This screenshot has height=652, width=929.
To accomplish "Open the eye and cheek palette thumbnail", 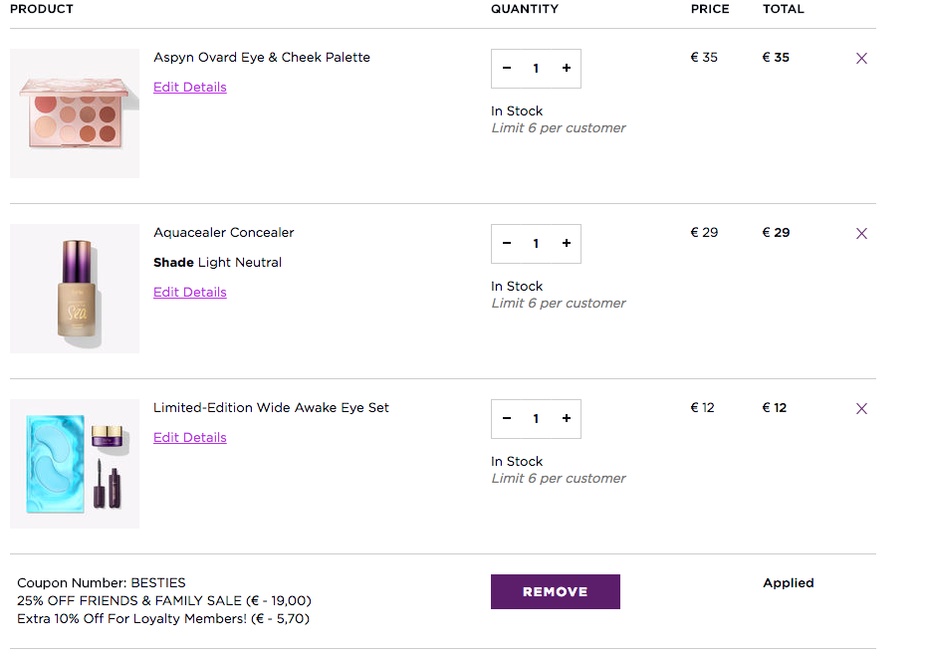I will point(75,113).
